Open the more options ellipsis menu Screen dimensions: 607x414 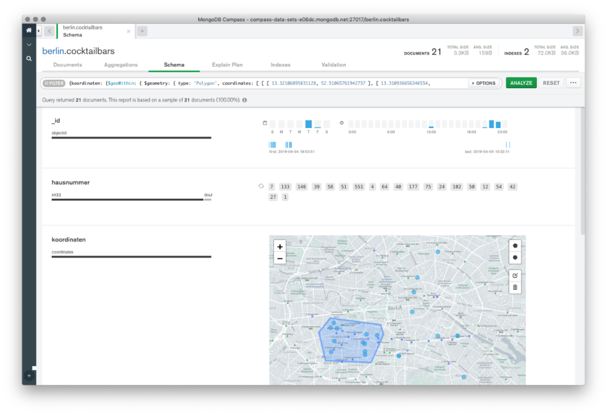click(573, 83)
